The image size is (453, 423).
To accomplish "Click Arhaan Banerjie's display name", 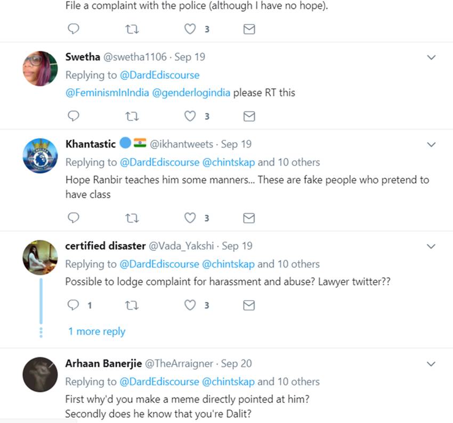I will coord(103,364).
